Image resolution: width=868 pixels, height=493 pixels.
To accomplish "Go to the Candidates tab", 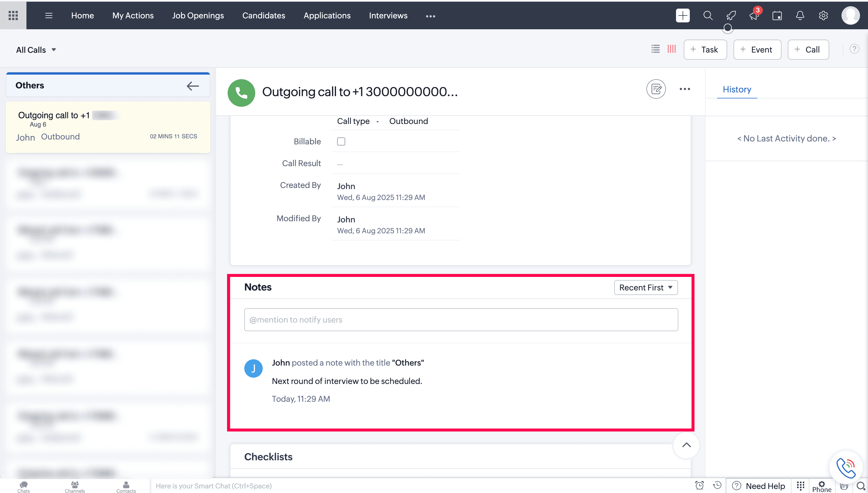I will point(264,15).
